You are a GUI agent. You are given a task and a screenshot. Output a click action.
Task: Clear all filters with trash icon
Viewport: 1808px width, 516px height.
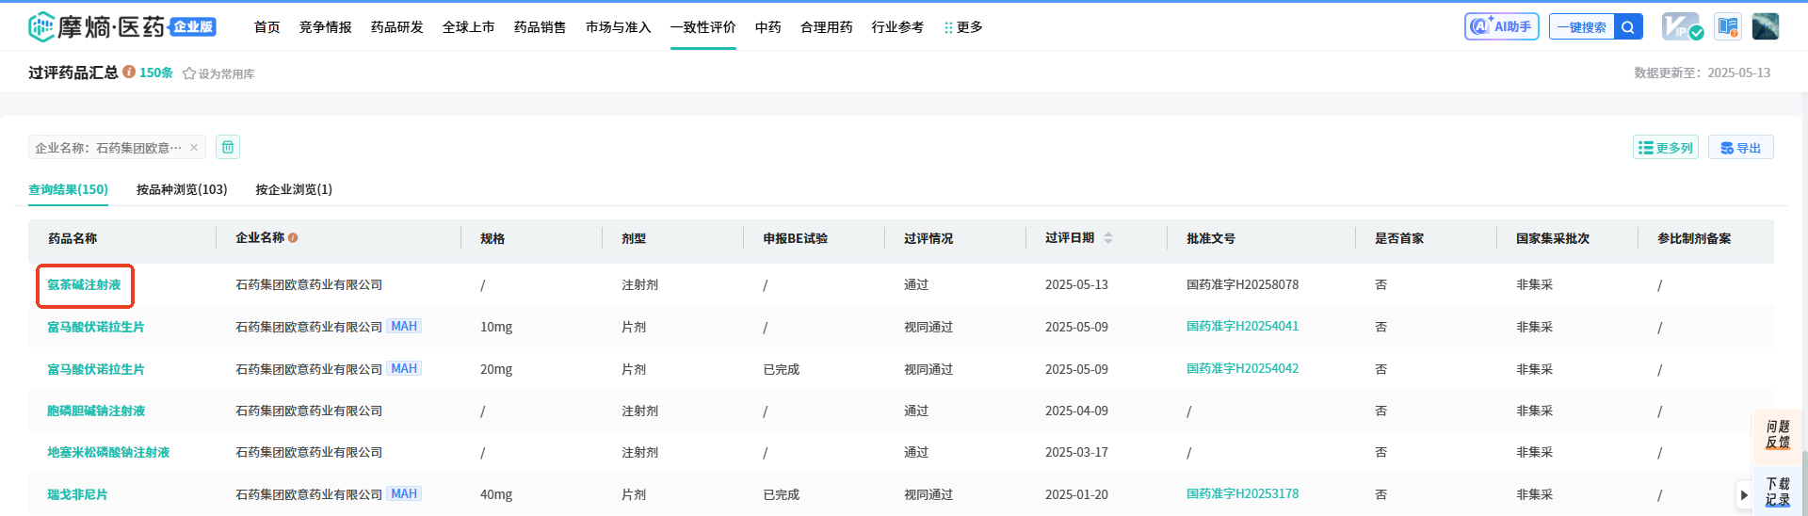point(228,147)
